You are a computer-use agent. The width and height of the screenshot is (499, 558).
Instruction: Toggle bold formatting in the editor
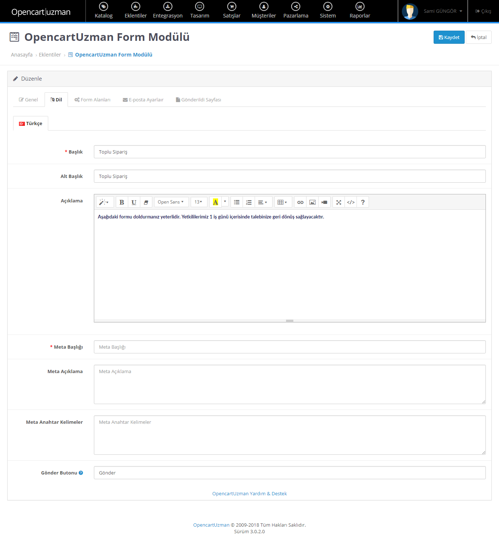(x=122, y=202)
